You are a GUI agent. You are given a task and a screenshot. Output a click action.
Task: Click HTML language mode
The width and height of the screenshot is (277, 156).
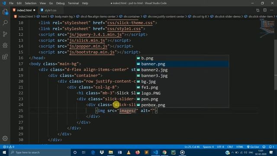pos(240,147)
